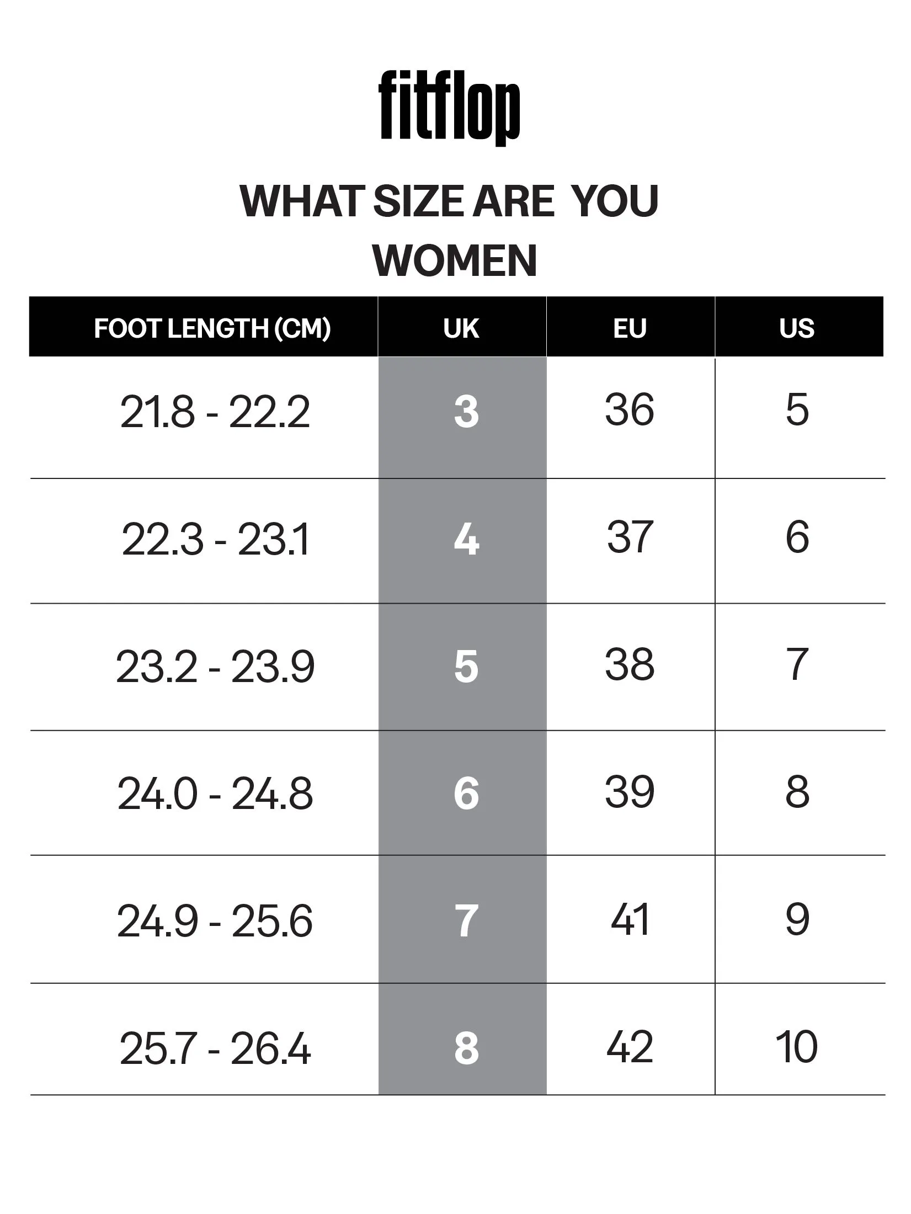Screen dimensions: 911x1214
Task: Select the FOOT LENGTH (CM) column header
Action: (212, 328)
